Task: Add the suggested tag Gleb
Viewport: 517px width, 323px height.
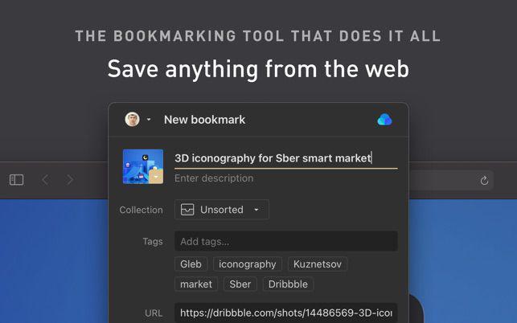Action: 191,264
